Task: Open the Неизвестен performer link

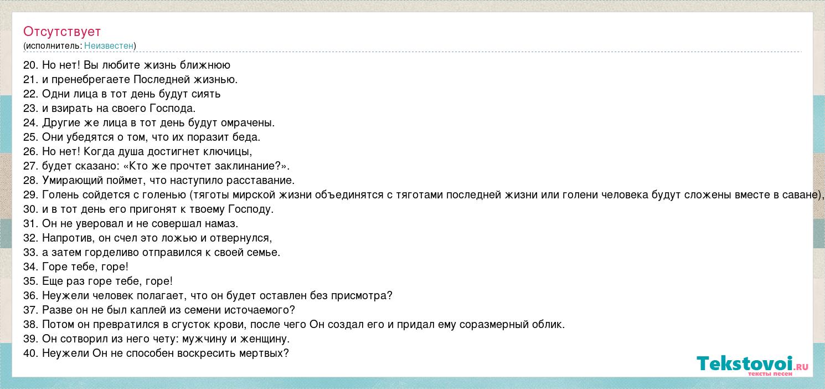Action: 109,46
